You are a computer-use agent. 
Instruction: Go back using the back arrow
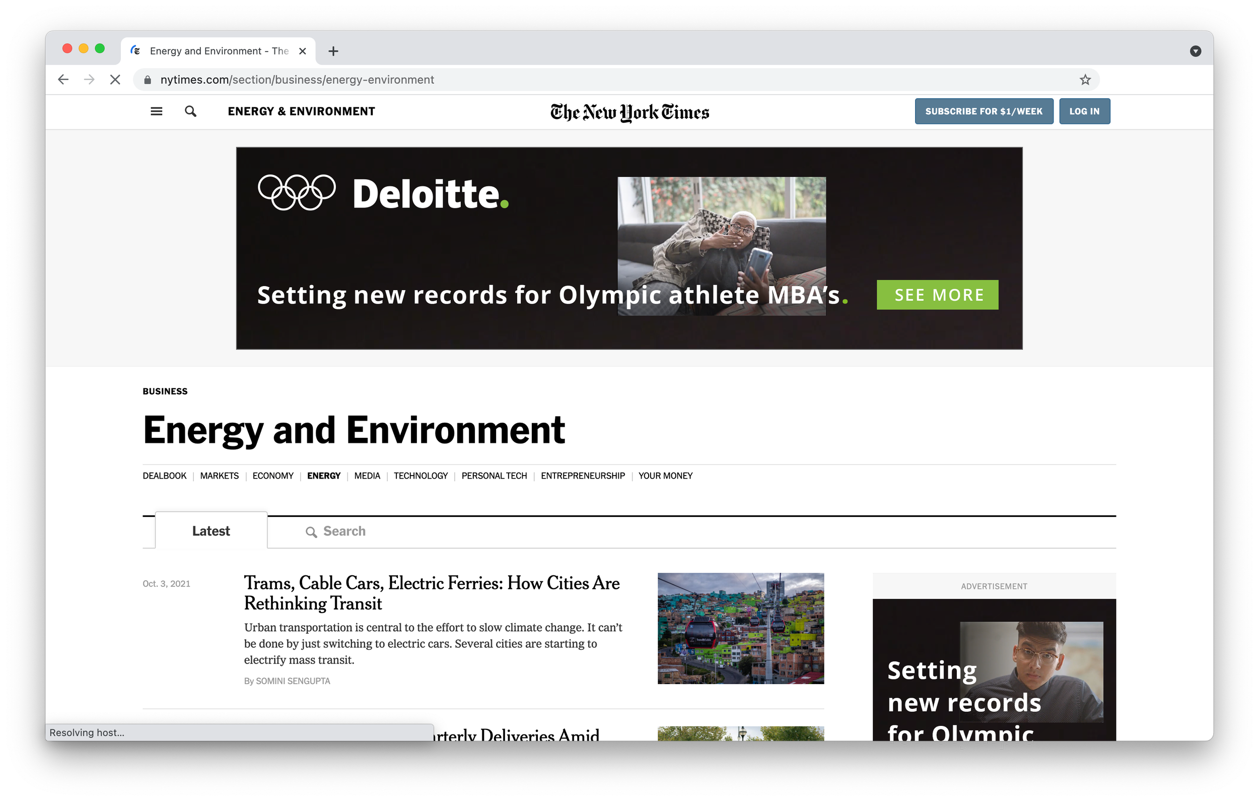pyautogui.click(x=63, y=80)
